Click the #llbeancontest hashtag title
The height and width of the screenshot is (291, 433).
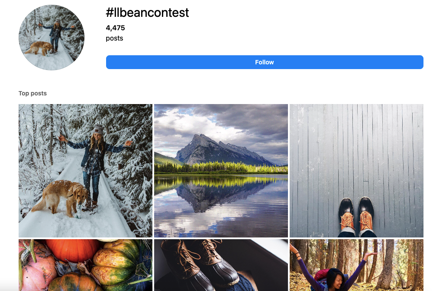coord(147,13)
